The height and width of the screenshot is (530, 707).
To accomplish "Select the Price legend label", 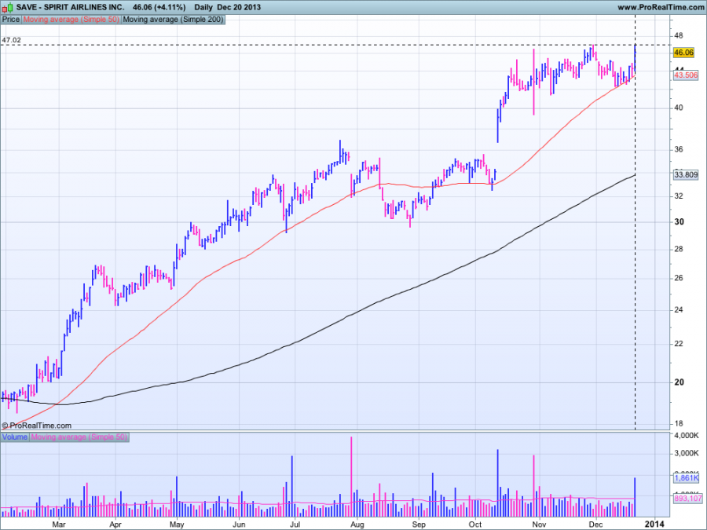I will 11,20.
